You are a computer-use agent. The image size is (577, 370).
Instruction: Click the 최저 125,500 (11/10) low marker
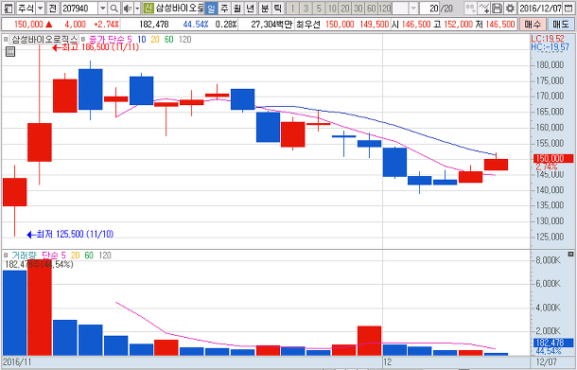click(71, 234)
